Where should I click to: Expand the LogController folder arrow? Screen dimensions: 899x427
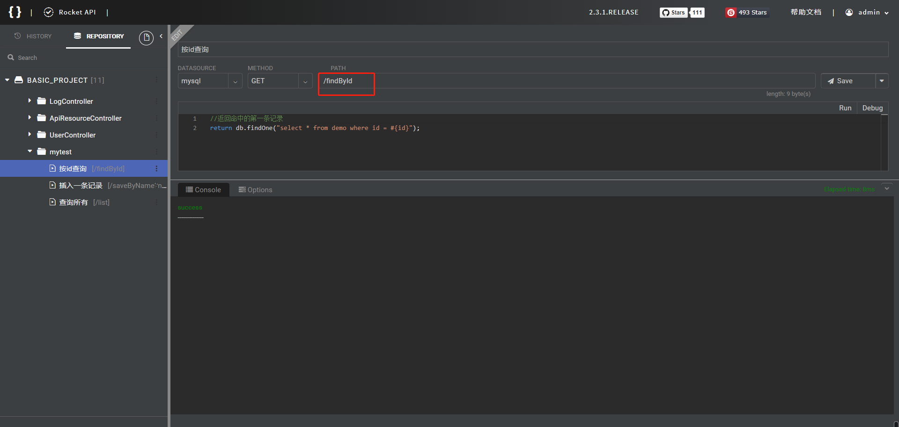pyautogui.click(x=29, y=101)
